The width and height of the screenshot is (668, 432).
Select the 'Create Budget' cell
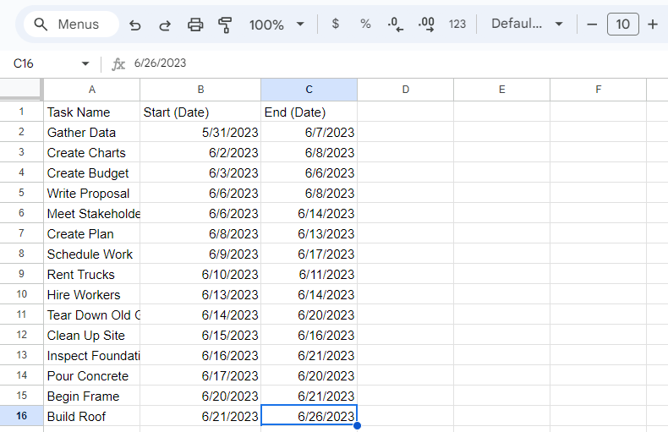tap(91, 172)
